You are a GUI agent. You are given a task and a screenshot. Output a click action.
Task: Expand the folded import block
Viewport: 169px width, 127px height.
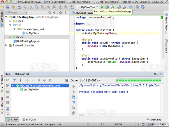click(74, 24)
